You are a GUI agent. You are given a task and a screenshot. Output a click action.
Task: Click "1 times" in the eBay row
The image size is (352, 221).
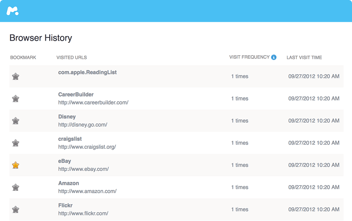pos(240,165)
